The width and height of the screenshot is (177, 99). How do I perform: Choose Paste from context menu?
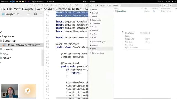127,36
